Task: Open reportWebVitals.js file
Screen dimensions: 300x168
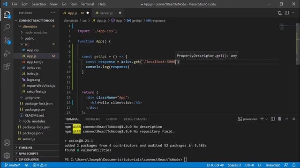Action: click(41, 86)
